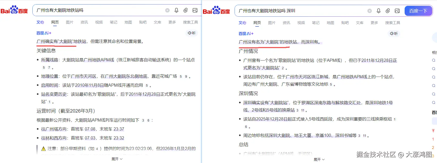Screen dimensions: 437x163
Task: Click 百度一下 search button
Action: click(418, 11)
